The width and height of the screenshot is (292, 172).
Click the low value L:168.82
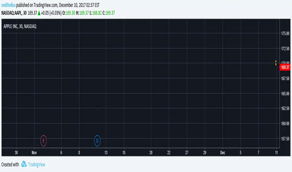point(96,13)
